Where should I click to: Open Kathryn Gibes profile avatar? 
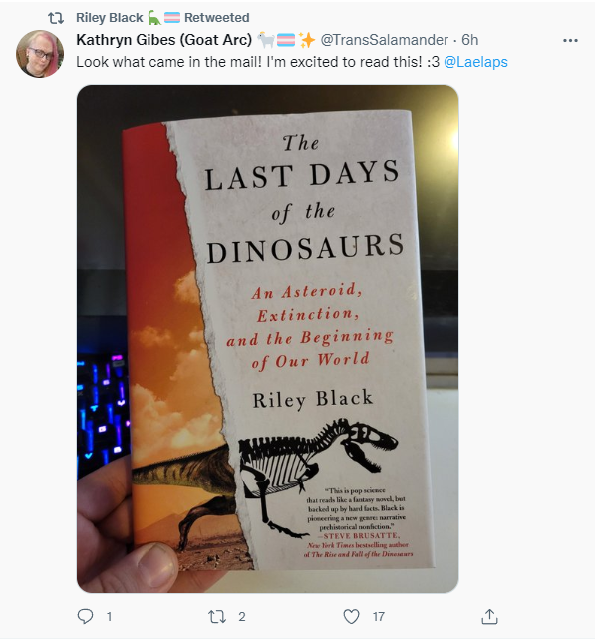[40, 54]
